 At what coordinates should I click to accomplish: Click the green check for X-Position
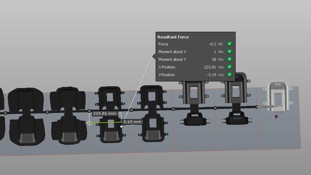coord(230,67)
